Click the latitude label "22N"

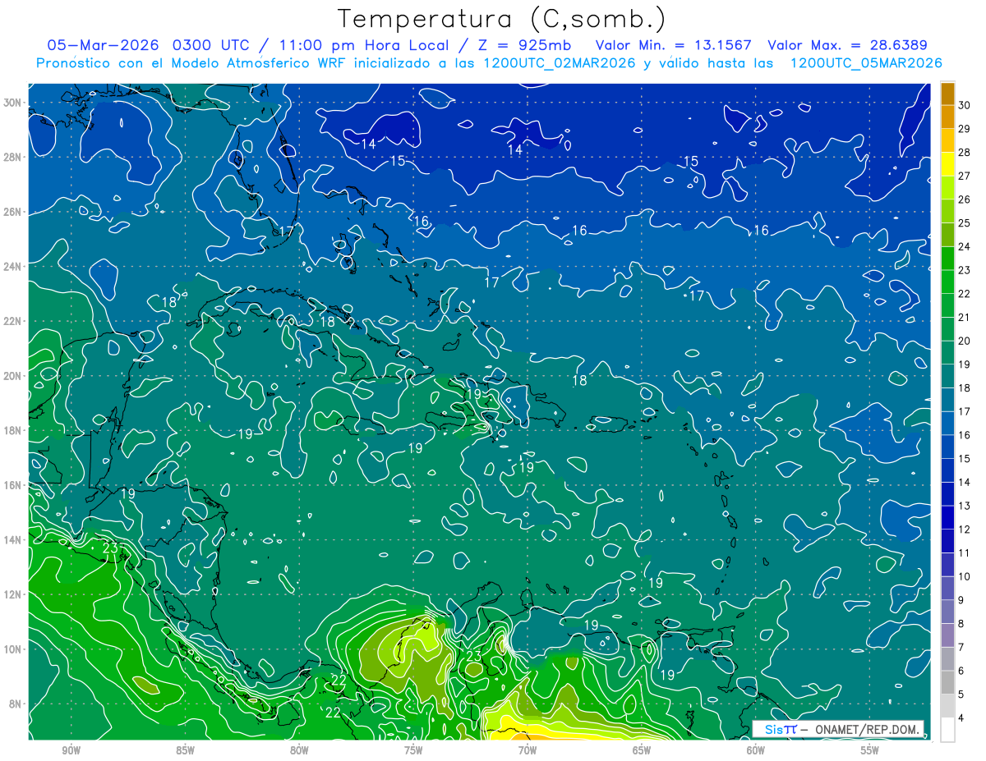13,321
